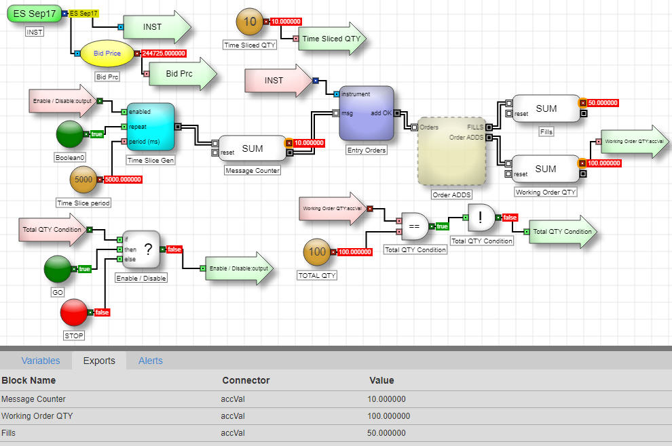This screenshot has width=672, height=446.
Task: Switch to the Variables tab
Action: (40, 361)
